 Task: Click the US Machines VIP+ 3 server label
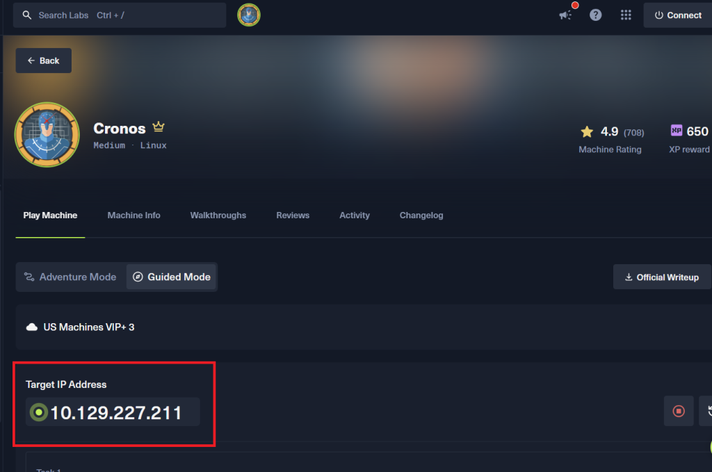pos(89,327)
